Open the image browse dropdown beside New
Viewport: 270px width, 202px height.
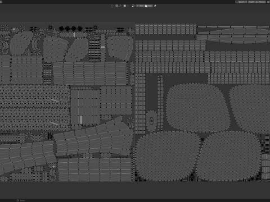(134, 6)
